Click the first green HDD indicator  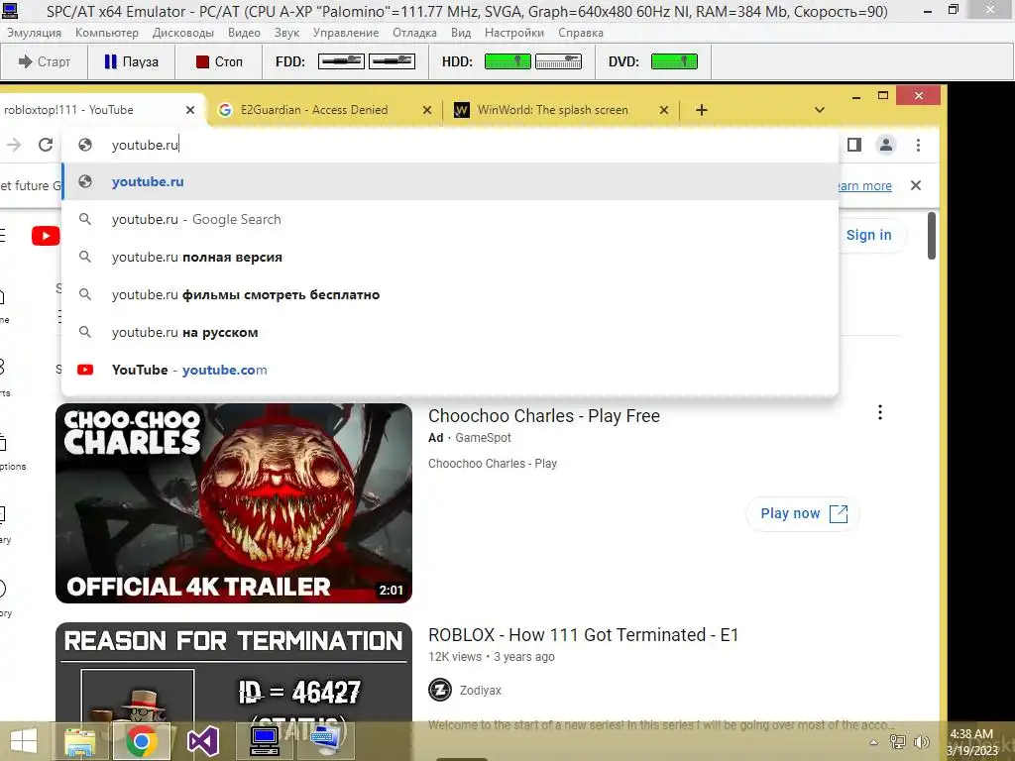pos(508,61)
